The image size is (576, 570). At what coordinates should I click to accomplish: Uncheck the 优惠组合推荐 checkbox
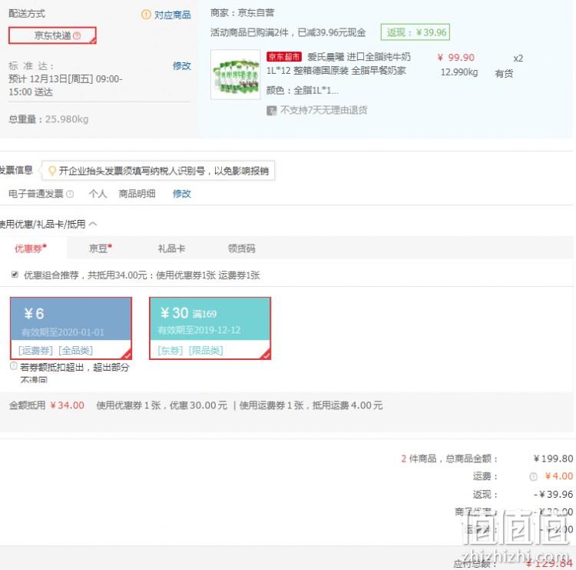pyautogui.click(x=15, y=275)
